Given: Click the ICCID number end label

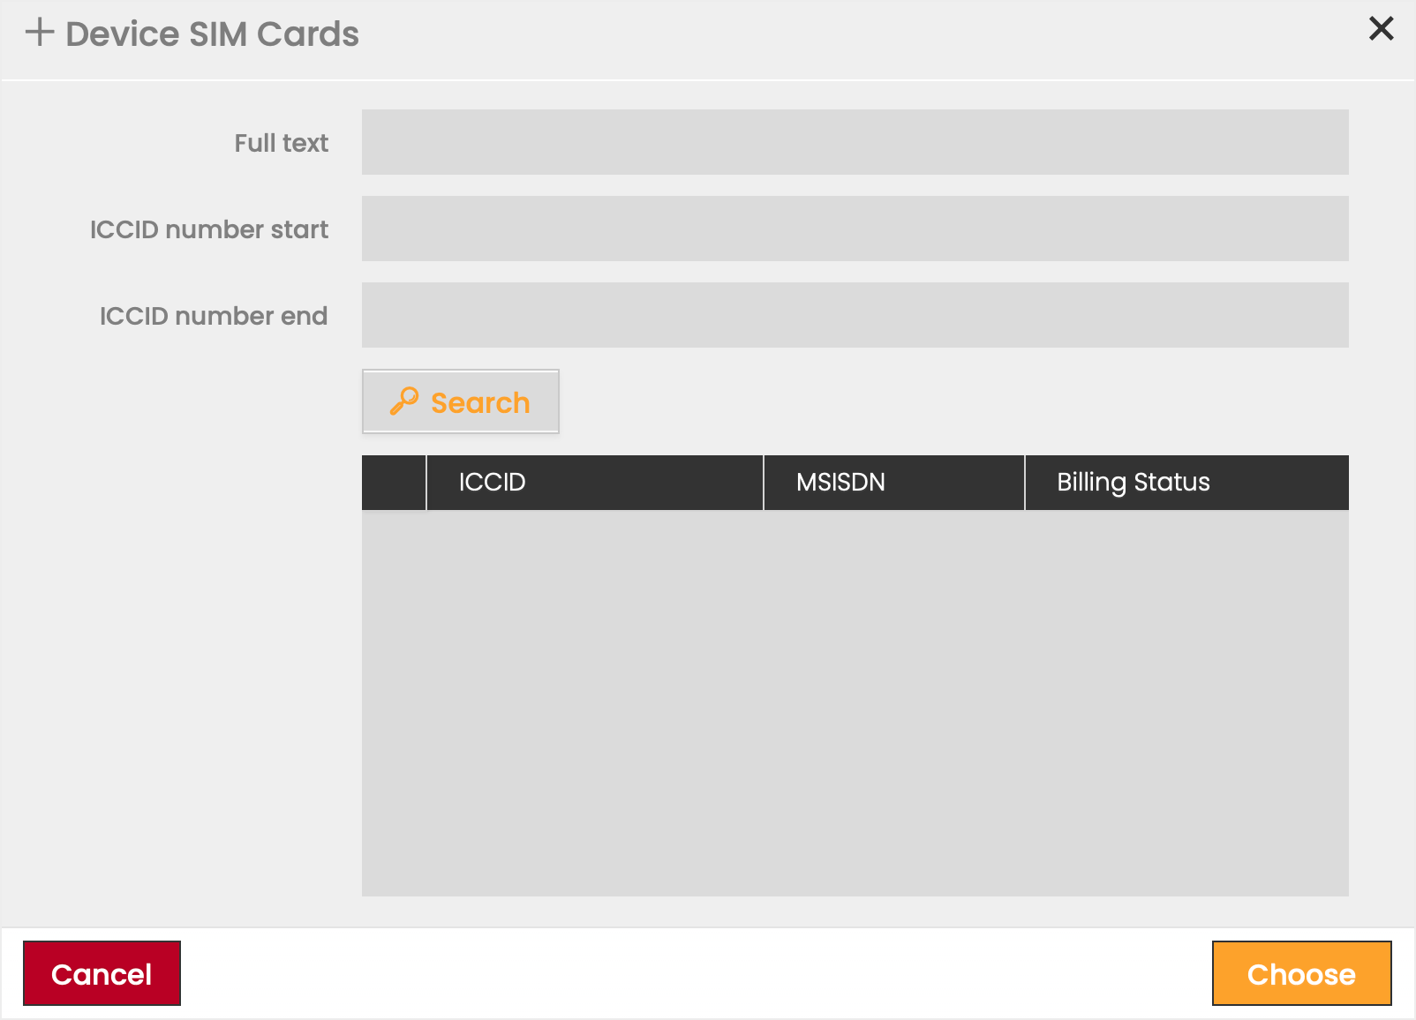Looking at the screenshot, I should coord(214,316).
